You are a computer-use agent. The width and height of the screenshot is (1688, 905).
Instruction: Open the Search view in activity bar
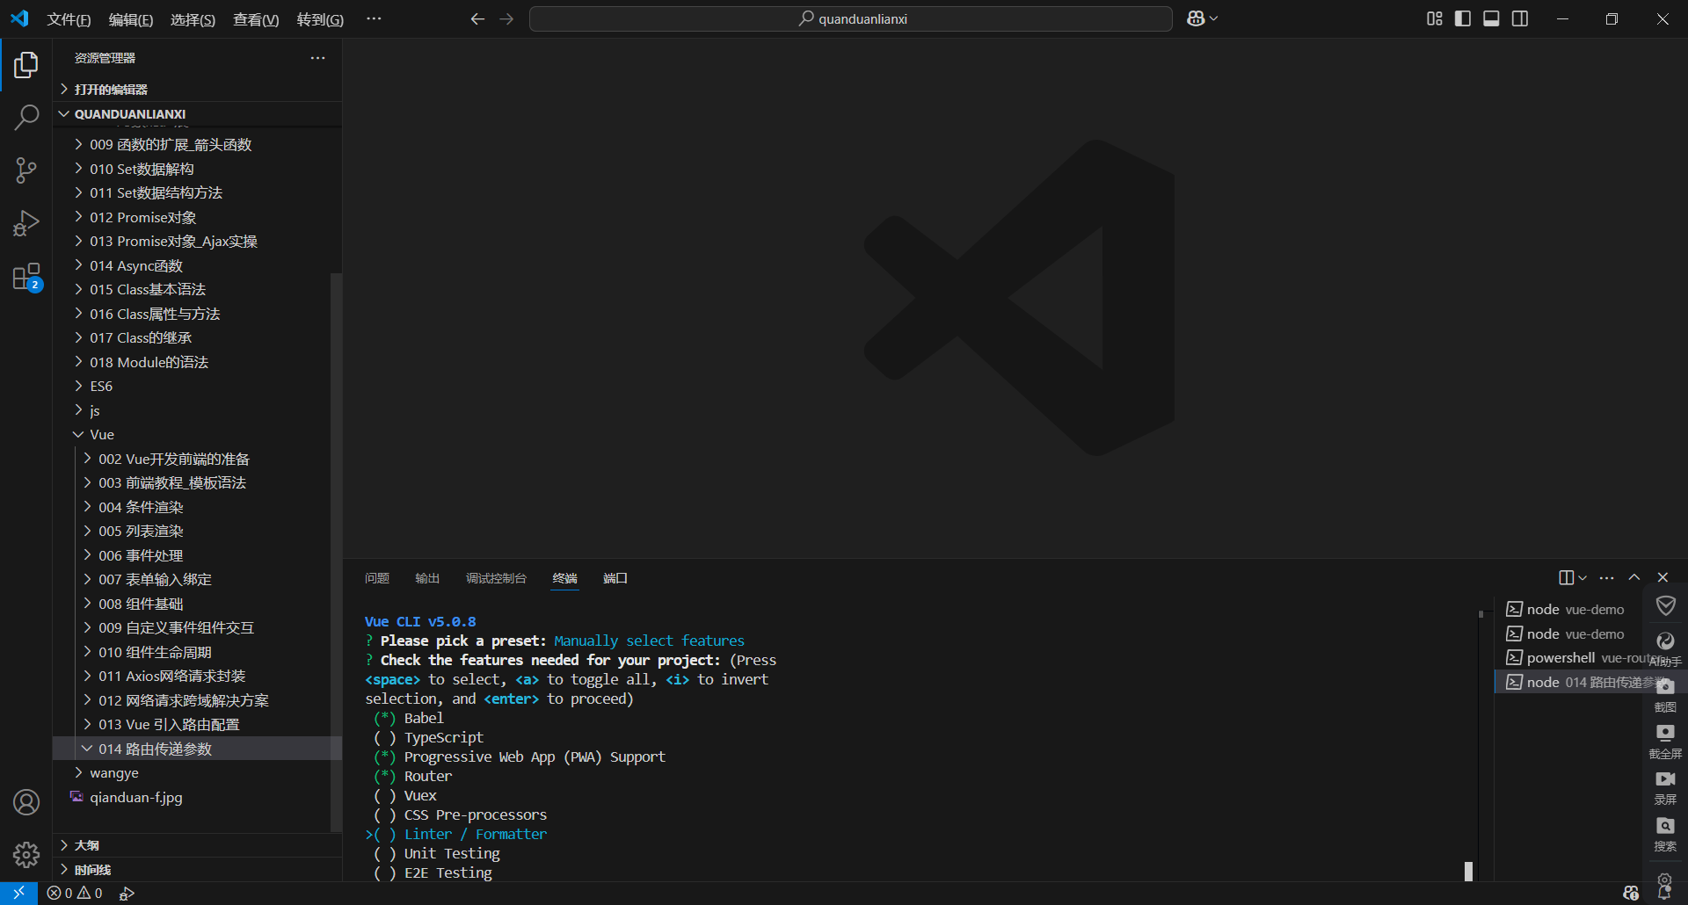[x=26, y=117]
